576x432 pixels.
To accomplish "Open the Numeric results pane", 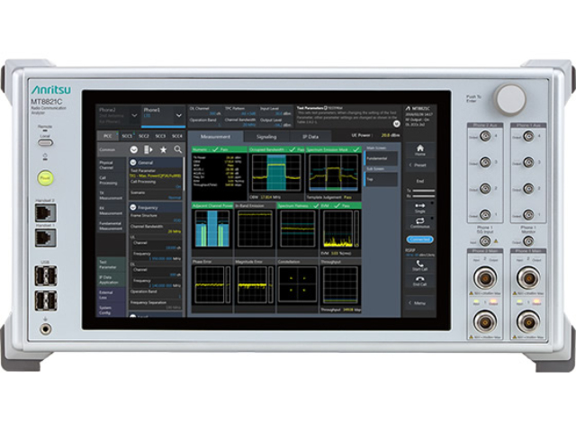I will 220,172.
